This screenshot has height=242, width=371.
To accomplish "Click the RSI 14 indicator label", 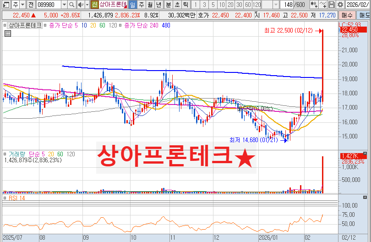I will point(17,198).
